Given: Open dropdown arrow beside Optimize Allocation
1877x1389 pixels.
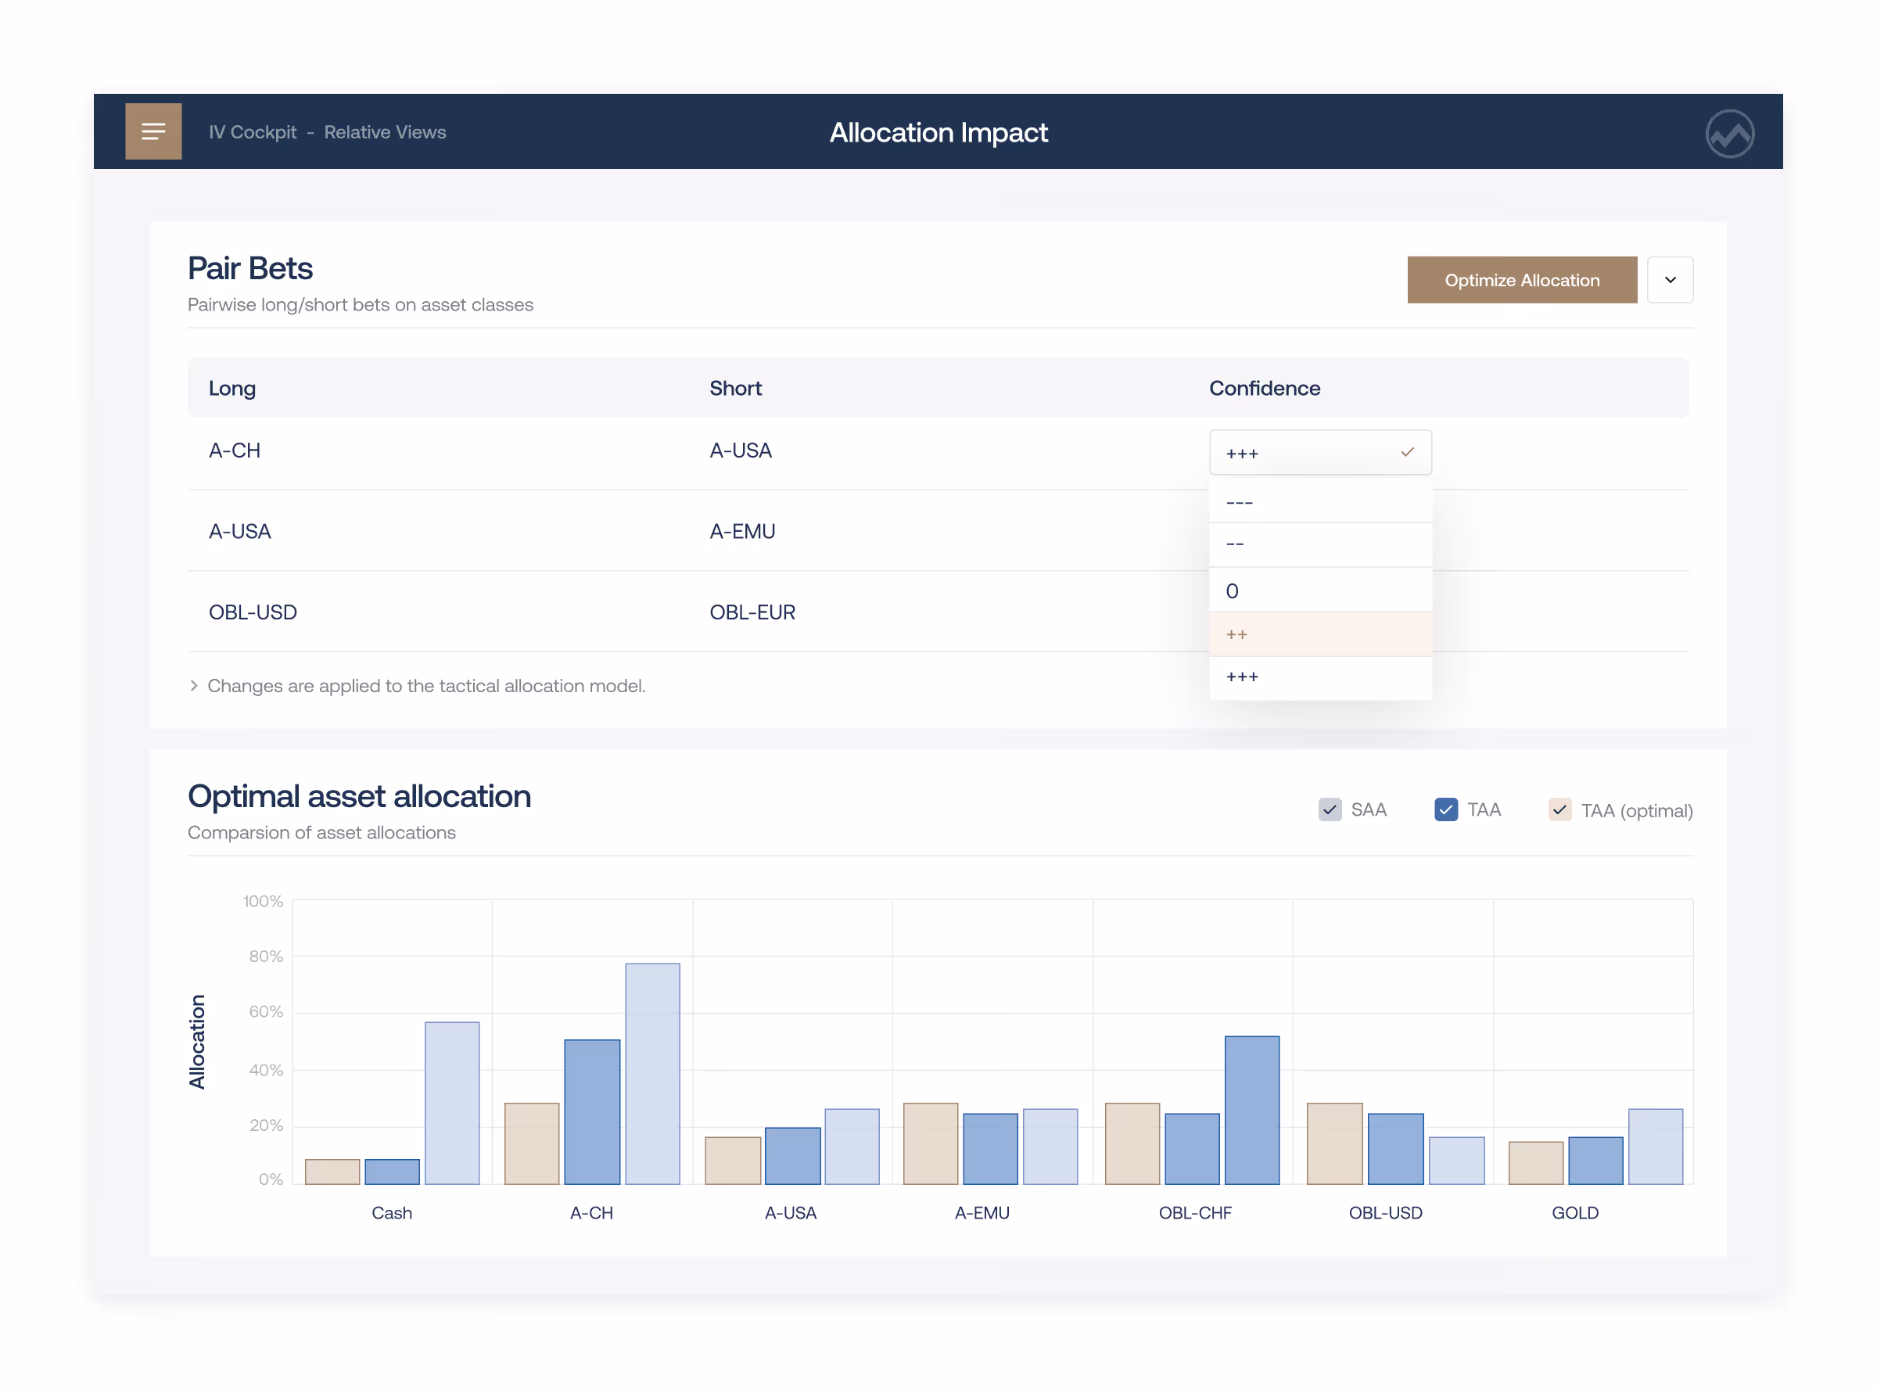Looking at the screenshot, I should click(1670, 280).
